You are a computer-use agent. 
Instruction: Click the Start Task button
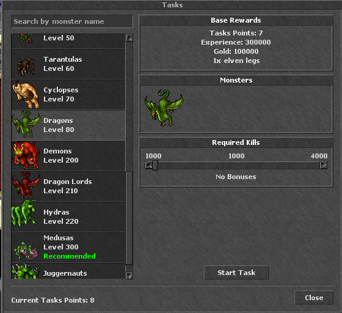click(236, 273)
